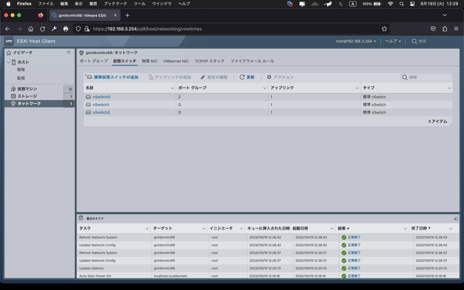Image resolution: width=464 pixels, height=290 pixels.
Task: Switch to the ファイアウォール ルール tab
Action: point(252,61)
